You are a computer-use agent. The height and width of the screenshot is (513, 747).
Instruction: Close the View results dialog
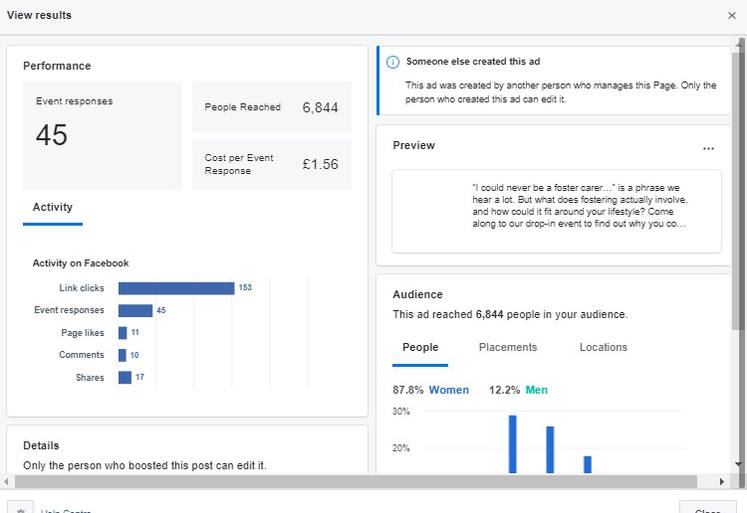(x=732, y=15)
